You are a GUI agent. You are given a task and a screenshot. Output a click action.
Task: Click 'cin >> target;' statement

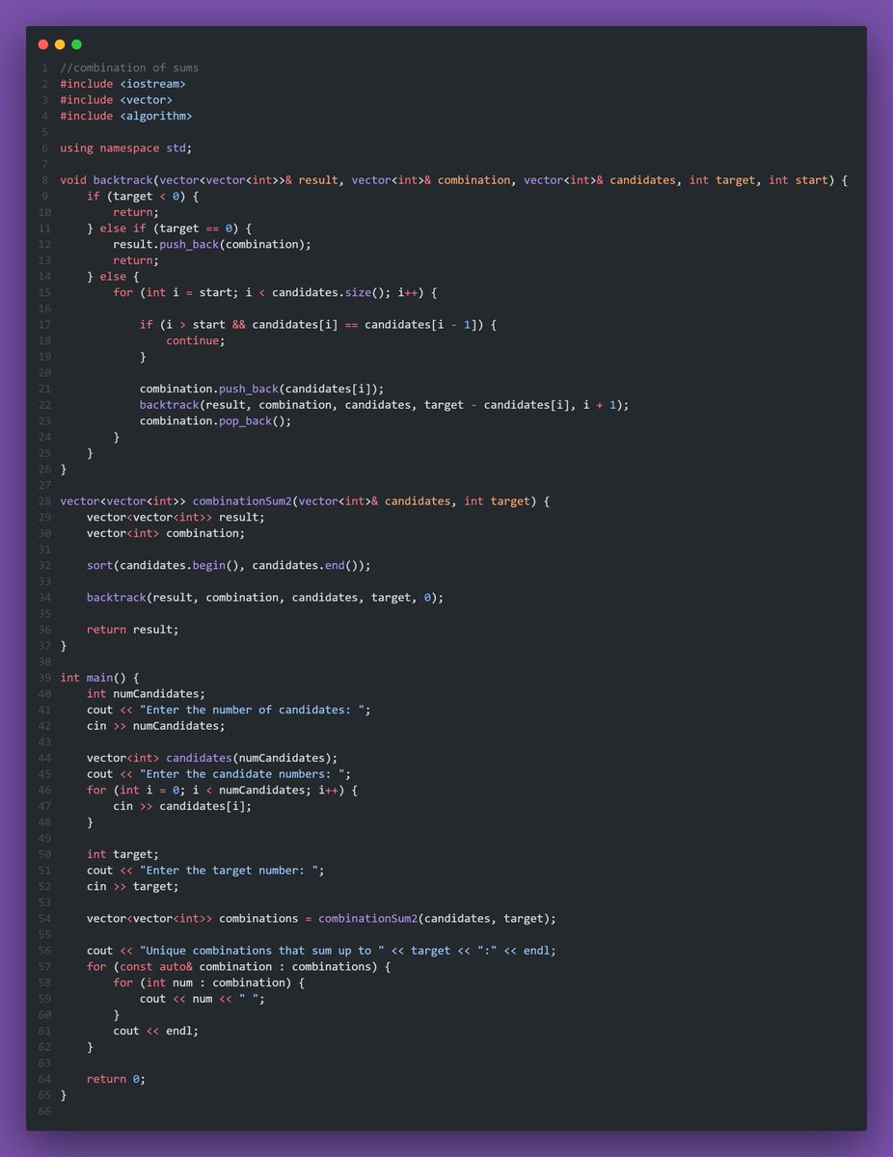(133, 886)
